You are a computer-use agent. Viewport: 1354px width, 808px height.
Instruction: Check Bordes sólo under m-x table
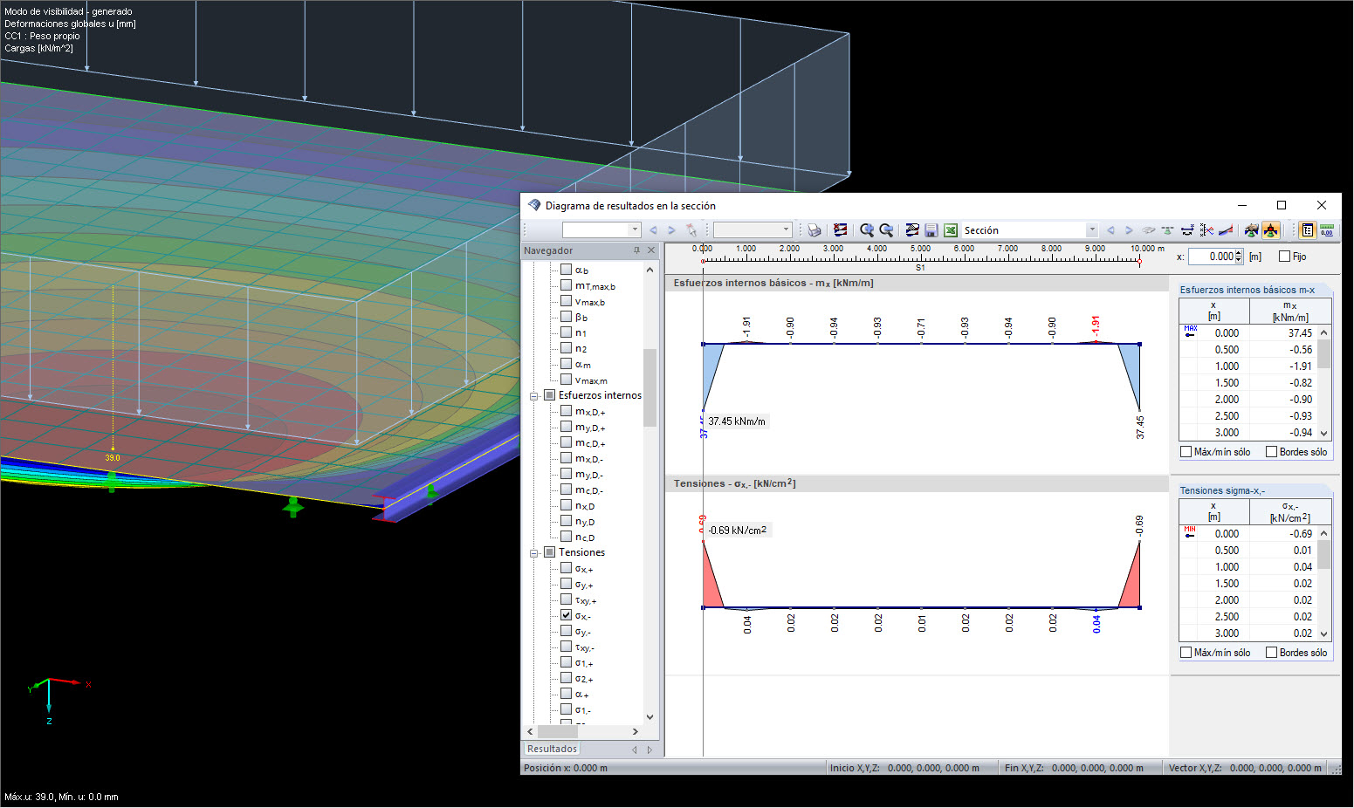coord(1271,452)
